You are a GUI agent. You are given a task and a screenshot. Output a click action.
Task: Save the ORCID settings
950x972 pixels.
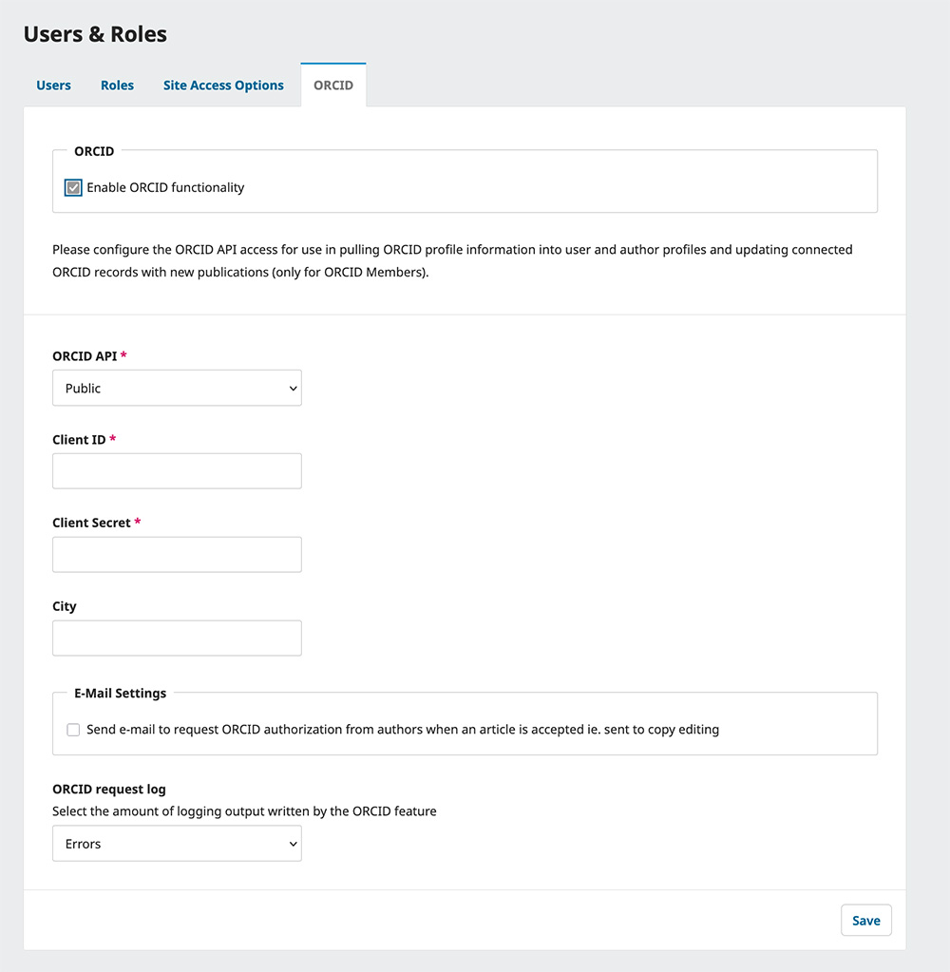click(865, 920)
